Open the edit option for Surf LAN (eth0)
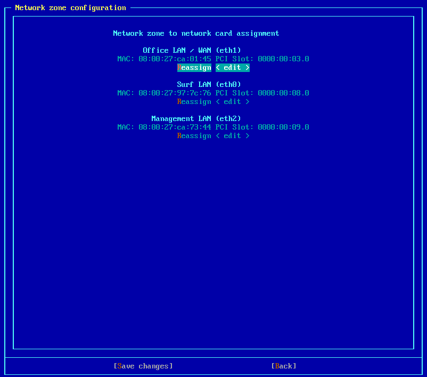 233,102
